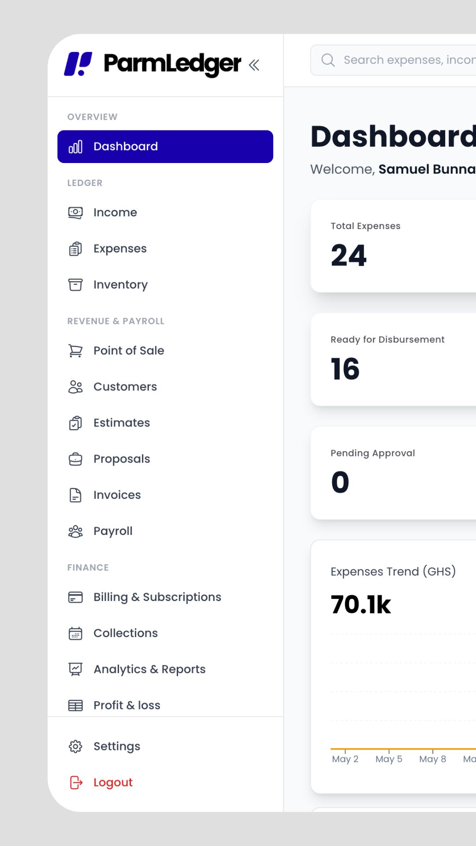The width and height of the screenshot is (476, 846).
Task: Navigate to Customers
Action: click(165, 387)
